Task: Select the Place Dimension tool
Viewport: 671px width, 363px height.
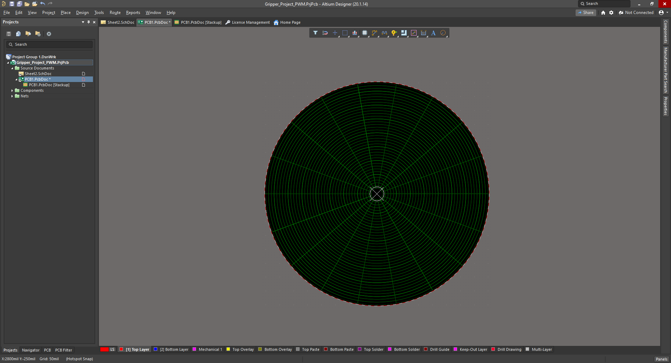Action: click(x=424, y=33)
